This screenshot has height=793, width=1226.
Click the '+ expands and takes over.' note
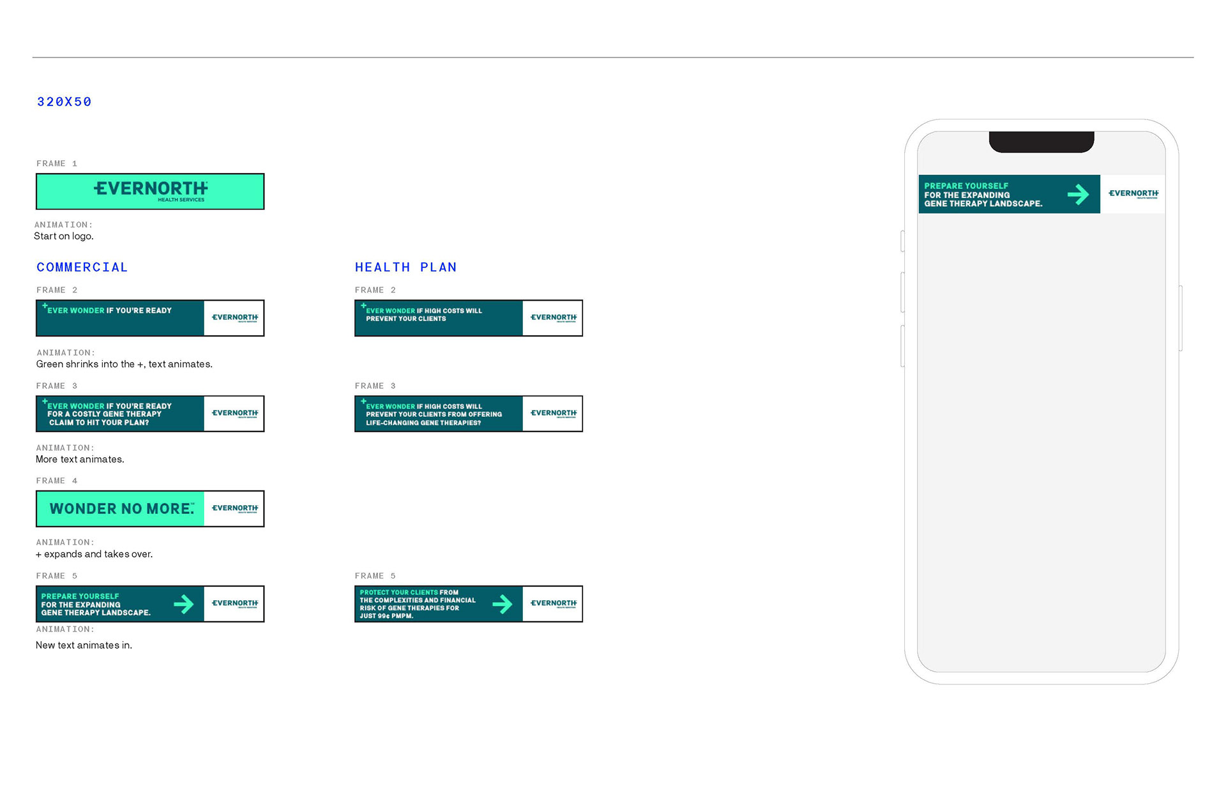(x=95, y=554)
